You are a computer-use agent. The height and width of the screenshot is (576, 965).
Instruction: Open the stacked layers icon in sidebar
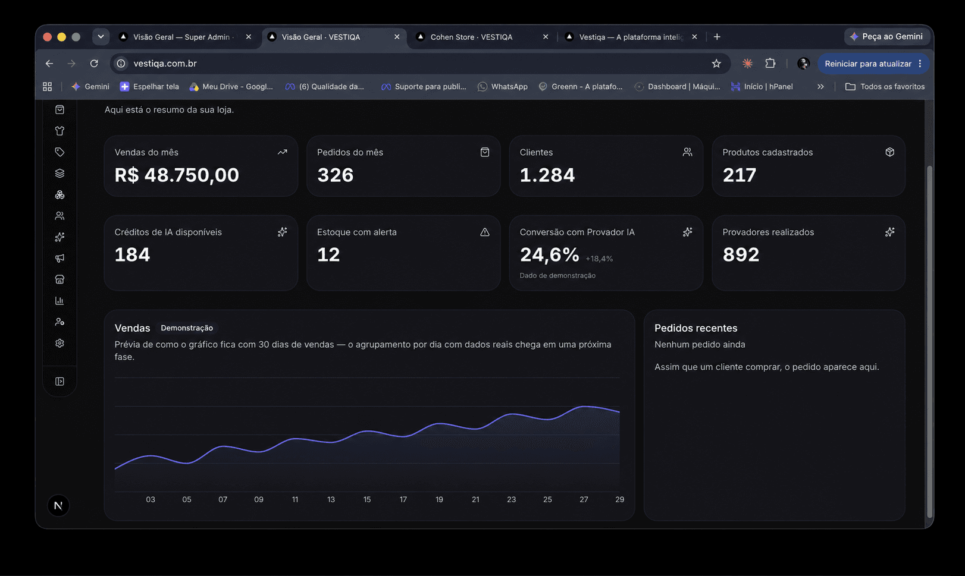click(x=59, y=174)
